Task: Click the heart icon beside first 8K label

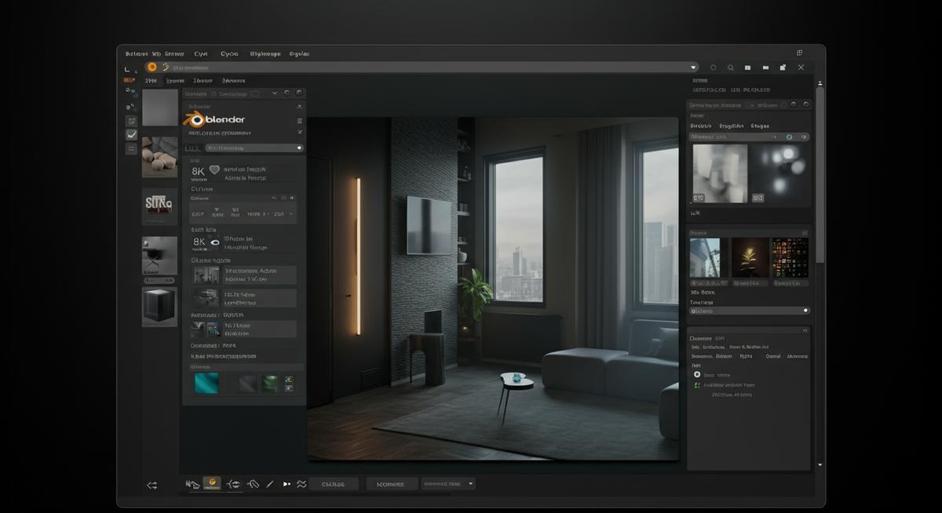Action: click(214, 169)
